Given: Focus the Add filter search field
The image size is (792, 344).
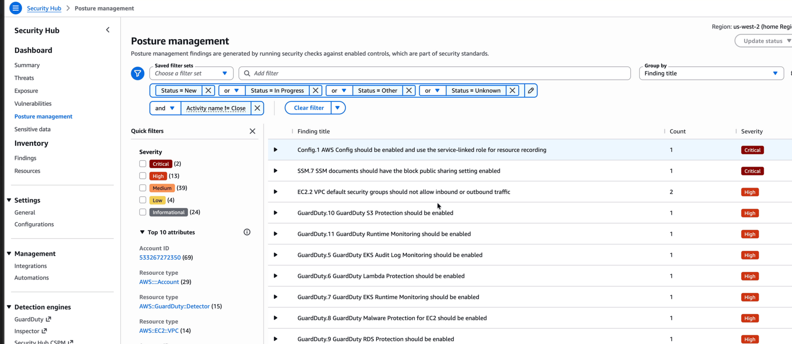Looking at the screenshot, I should (x=435, y=73).
